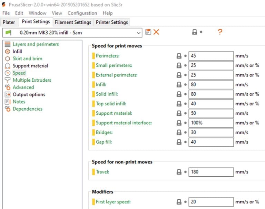Select the Print Settings tab
The width and height of the screenshot is (265, 209).
point(36,22)
